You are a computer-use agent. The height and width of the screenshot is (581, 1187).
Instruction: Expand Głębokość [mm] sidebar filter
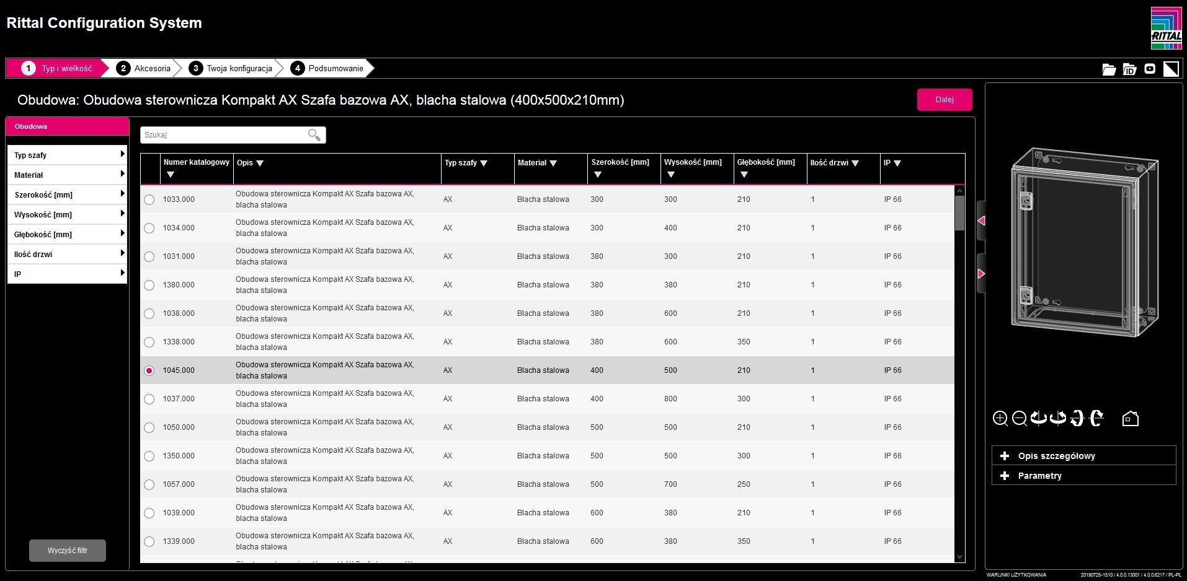click(68, 234)
